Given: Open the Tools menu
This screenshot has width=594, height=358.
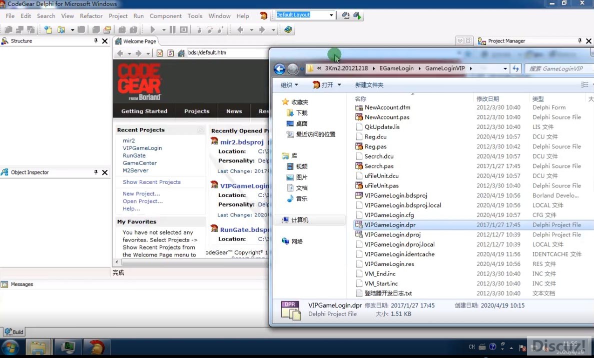Looking at the screenshot, I should pos(195,16).
